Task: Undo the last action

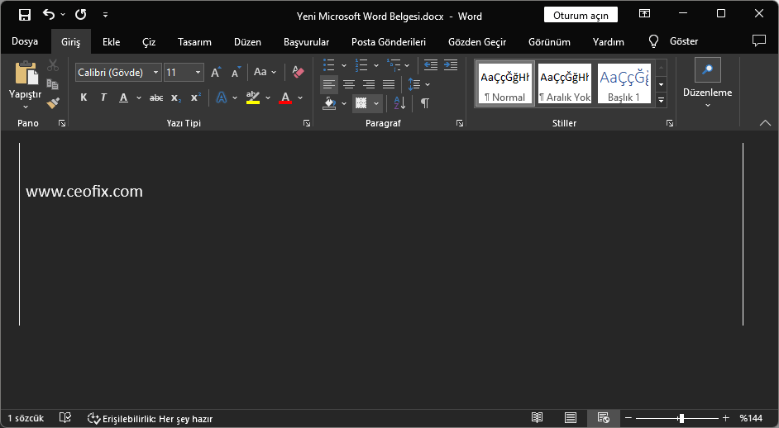Action: pyautogui.click(x=49, y=15)
